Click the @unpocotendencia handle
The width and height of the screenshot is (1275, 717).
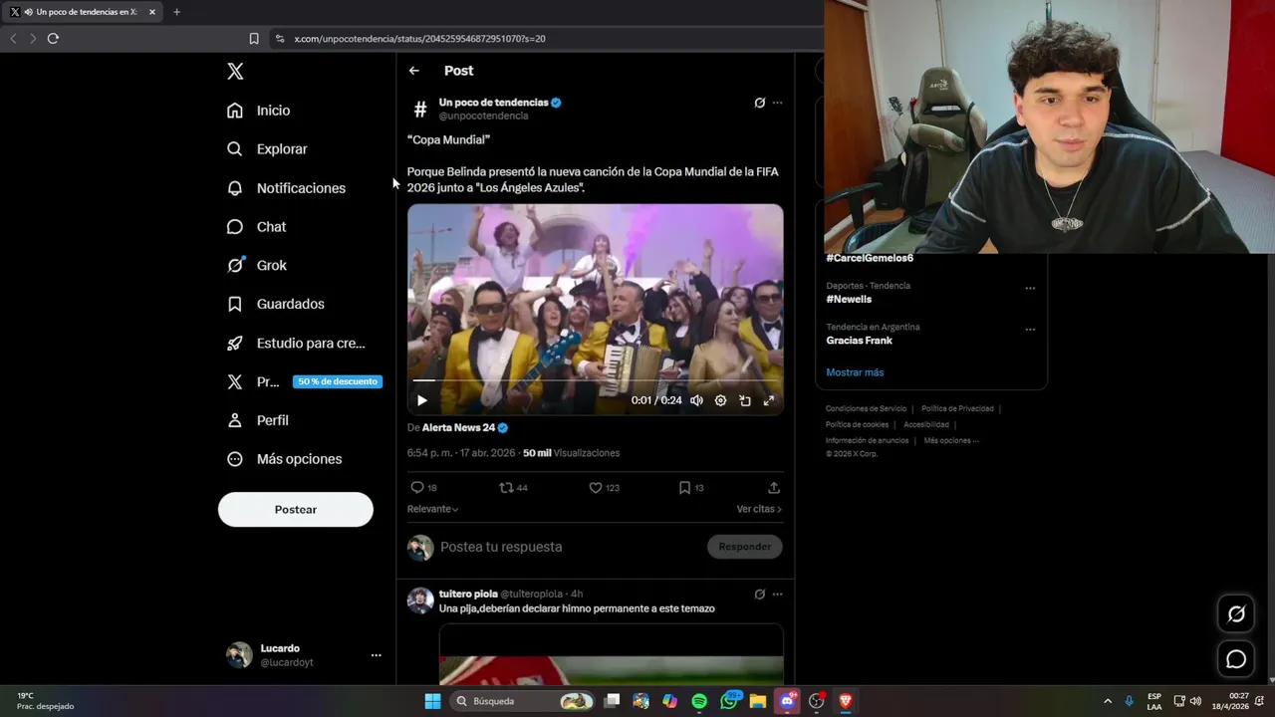[484, 117]
